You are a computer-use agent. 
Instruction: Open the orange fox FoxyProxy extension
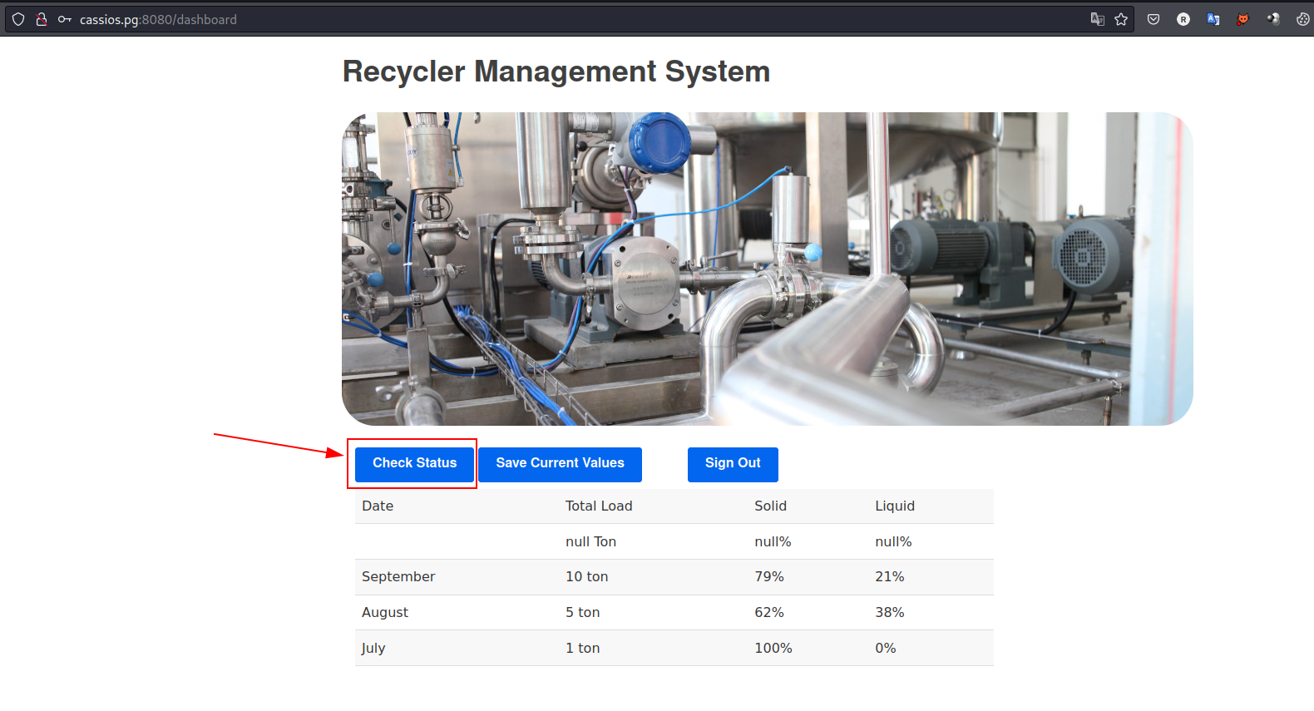pyautogui.click(x=1242, y=19)
